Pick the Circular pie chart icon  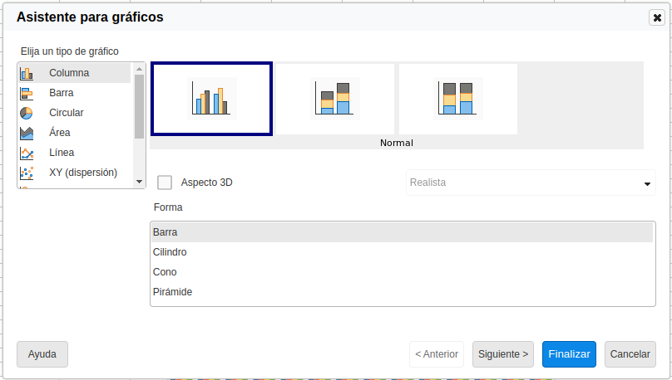(27, 113)
